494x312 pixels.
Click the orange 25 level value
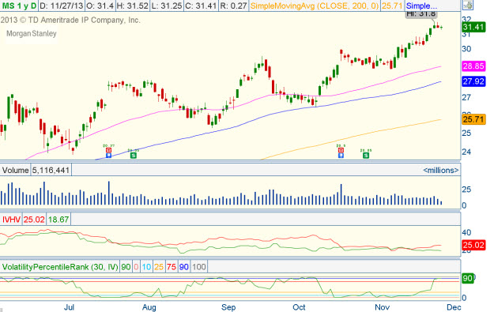click(159, 267)
